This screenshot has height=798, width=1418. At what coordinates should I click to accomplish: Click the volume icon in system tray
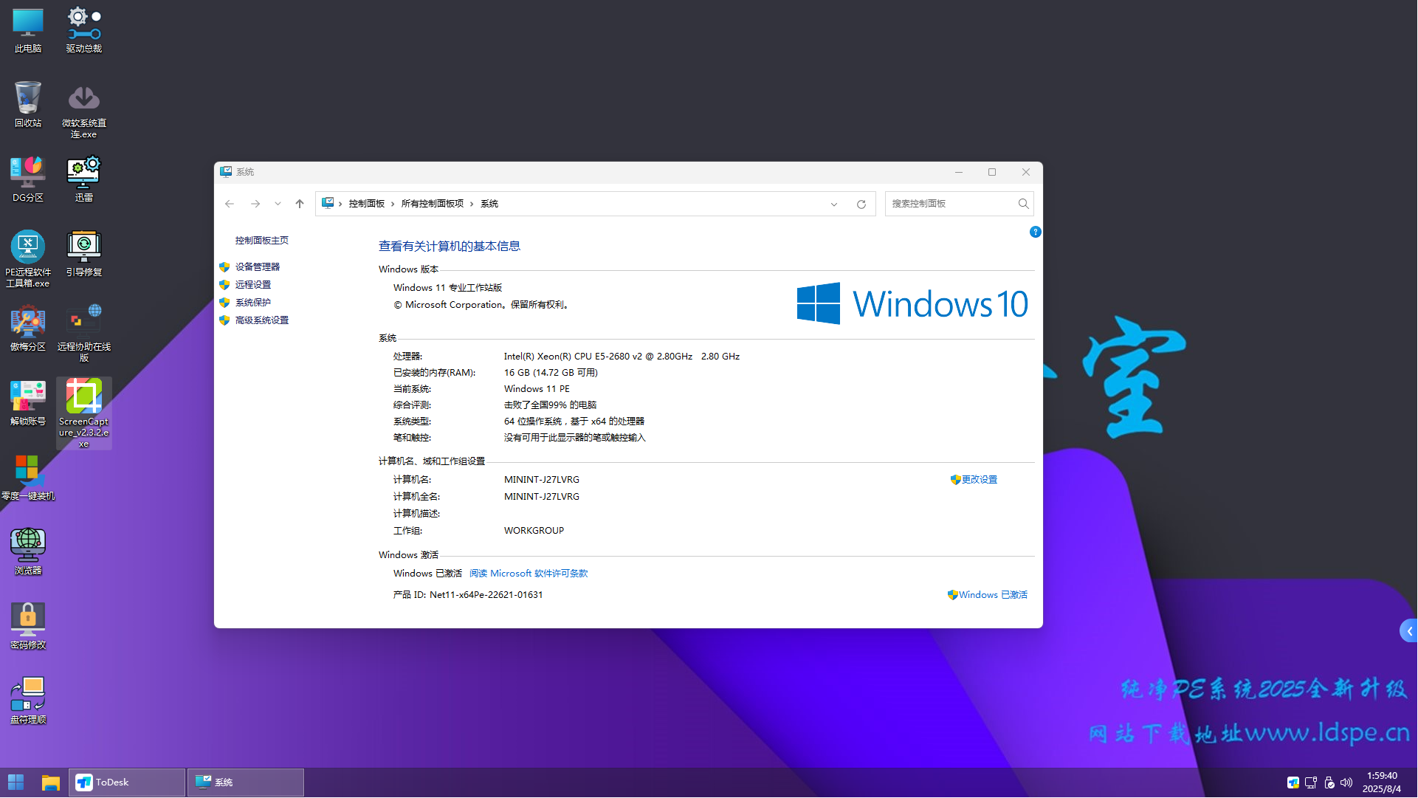[1346, 782]
